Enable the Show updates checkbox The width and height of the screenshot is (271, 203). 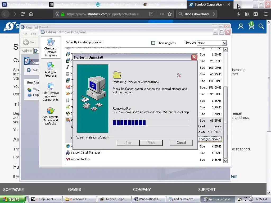click(153, 43)
